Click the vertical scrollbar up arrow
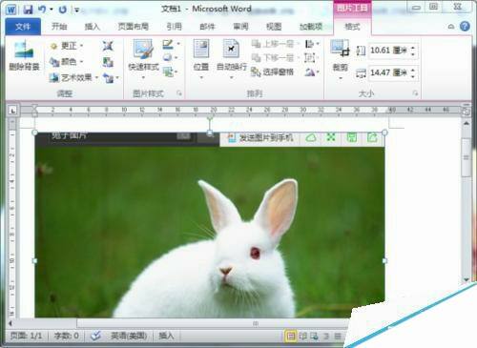The image size is (477, 348). [467, 123]
